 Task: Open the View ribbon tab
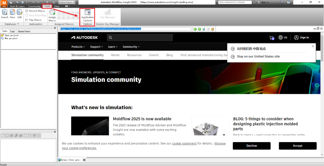click(57, 6)
